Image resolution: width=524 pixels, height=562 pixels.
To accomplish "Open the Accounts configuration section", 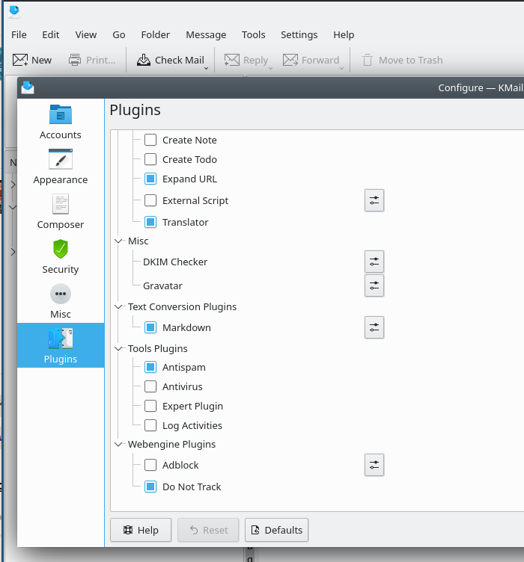I will (x=61, y=122).
